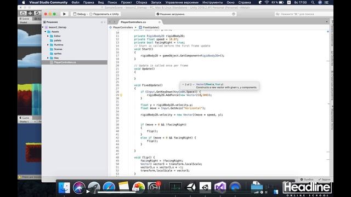Navigate back with the editor history arrow
Image resolution: width=351 pixels, height=197 pixels.
[x=110, y=22]
